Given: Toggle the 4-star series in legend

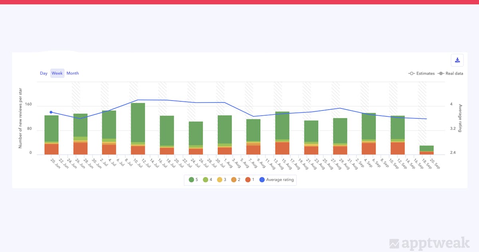Looking at the screenshot, I should (x=208, y=180).
